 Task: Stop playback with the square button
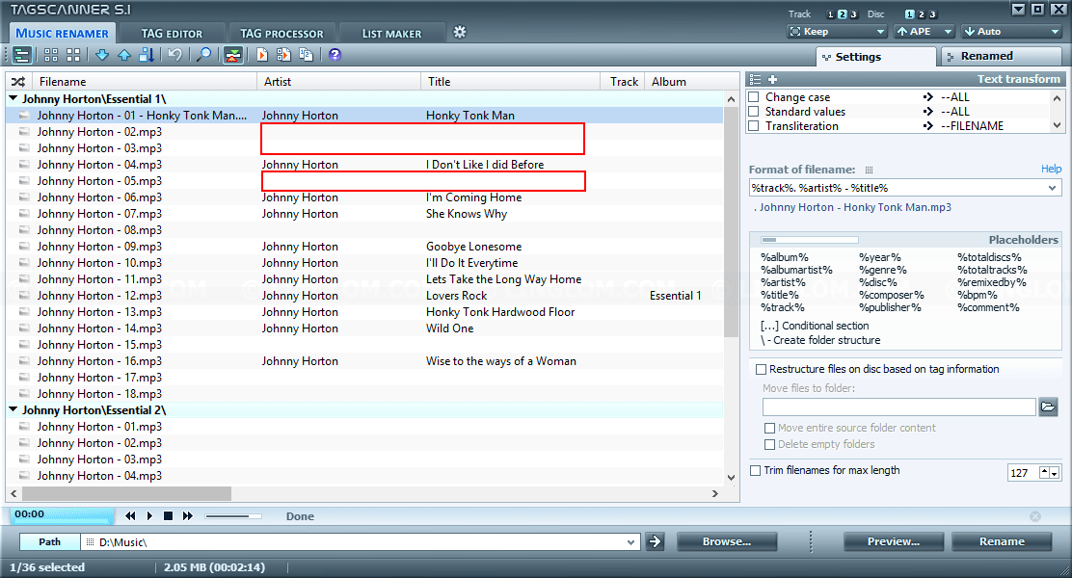[x=168, y=516]
